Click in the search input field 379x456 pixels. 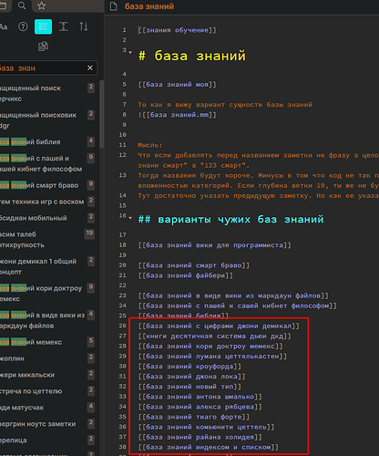[43, 67]
